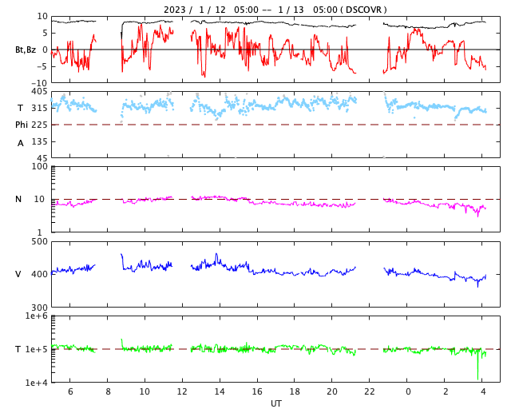
Task: Click the 315 tick label on Phi panel
Action: [39, 108]
